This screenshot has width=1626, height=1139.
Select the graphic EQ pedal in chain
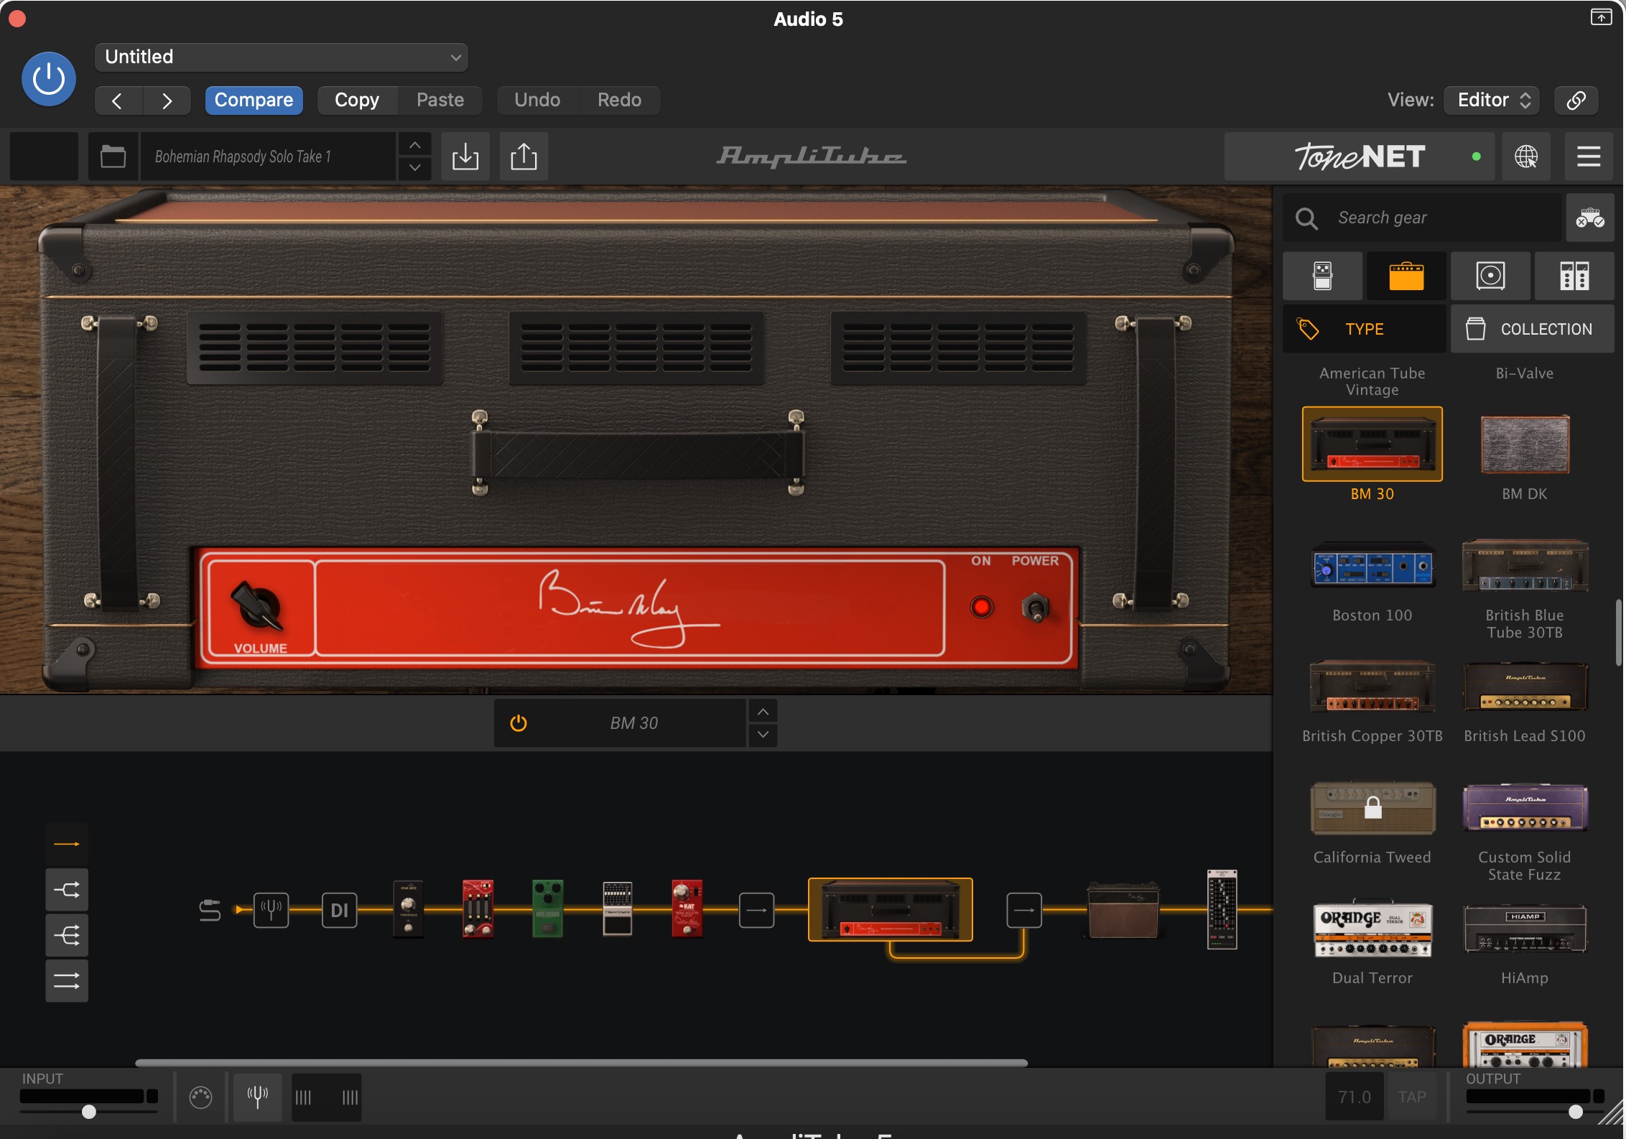tap(617, 908)
